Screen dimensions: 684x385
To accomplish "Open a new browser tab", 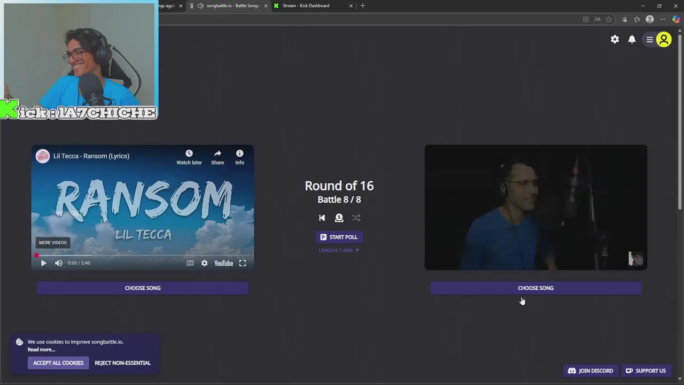I will click(363, 6).
